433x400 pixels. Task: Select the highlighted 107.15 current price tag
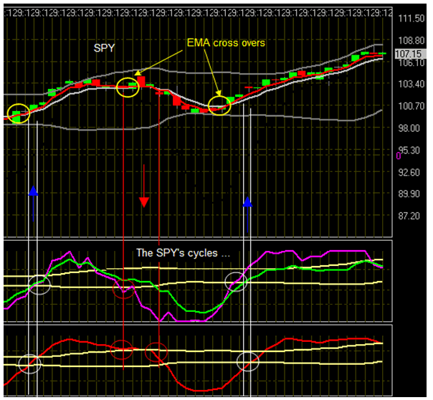coord(410,54)
